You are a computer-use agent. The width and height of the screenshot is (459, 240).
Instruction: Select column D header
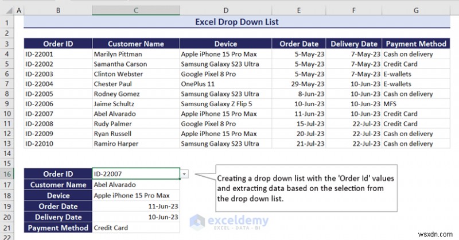point(225,10)
